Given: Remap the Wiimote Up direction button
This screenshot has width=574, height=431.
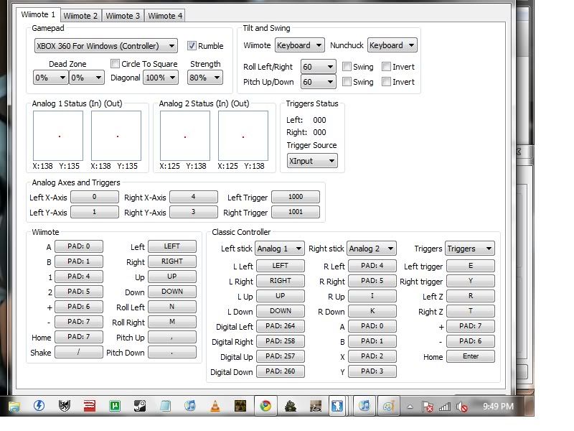Looking at the screenshot, I should [172, 277].
